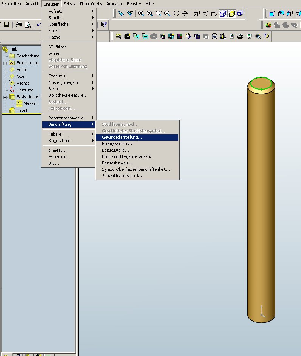Open the Extras menu
Image resolution: width=301 pixels, height=356 pixels.
pyautogui.click(x=69, y=4)
